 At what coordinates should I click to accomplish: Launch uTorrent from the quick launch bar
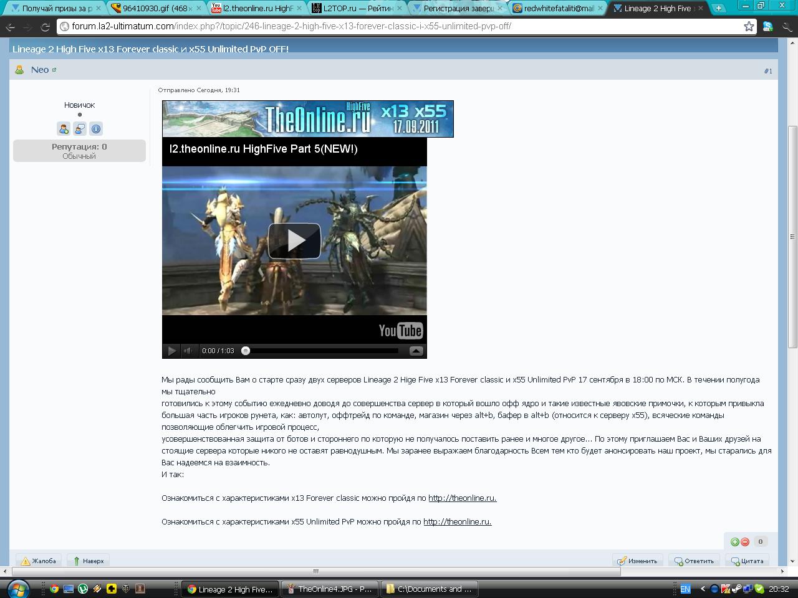pos(83,589)
